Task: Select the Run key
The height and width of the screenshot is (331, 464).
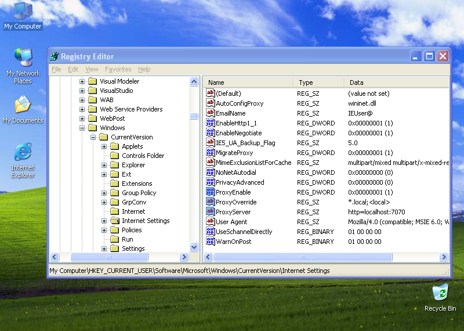Action: (x=127, y=239)
